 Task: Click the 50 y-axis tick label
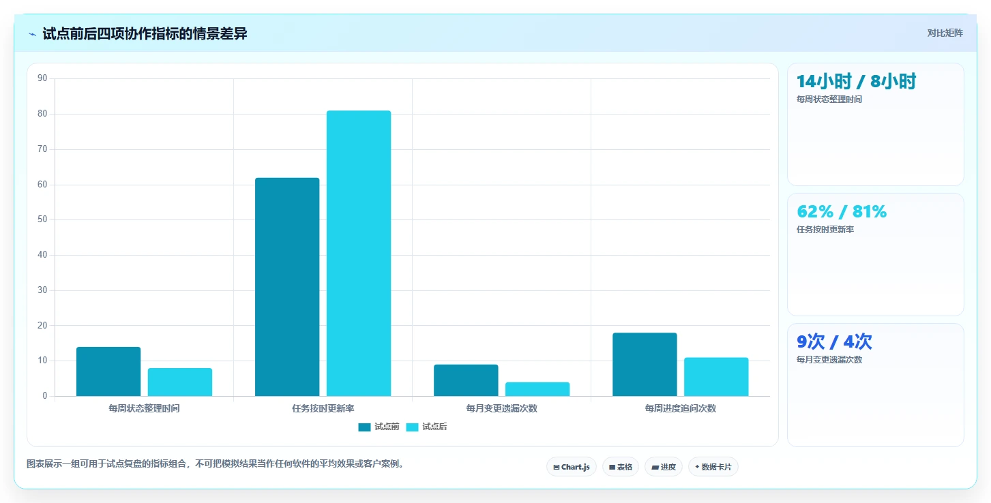point(42,219)
